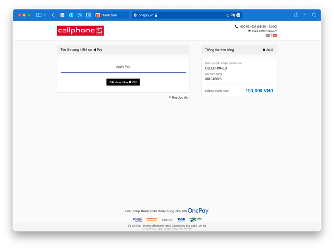Screen dimensions: 334x249
Task: Click the Thẻ tín dụng / Ghi nợ label
Action: (x=76, y=50)
